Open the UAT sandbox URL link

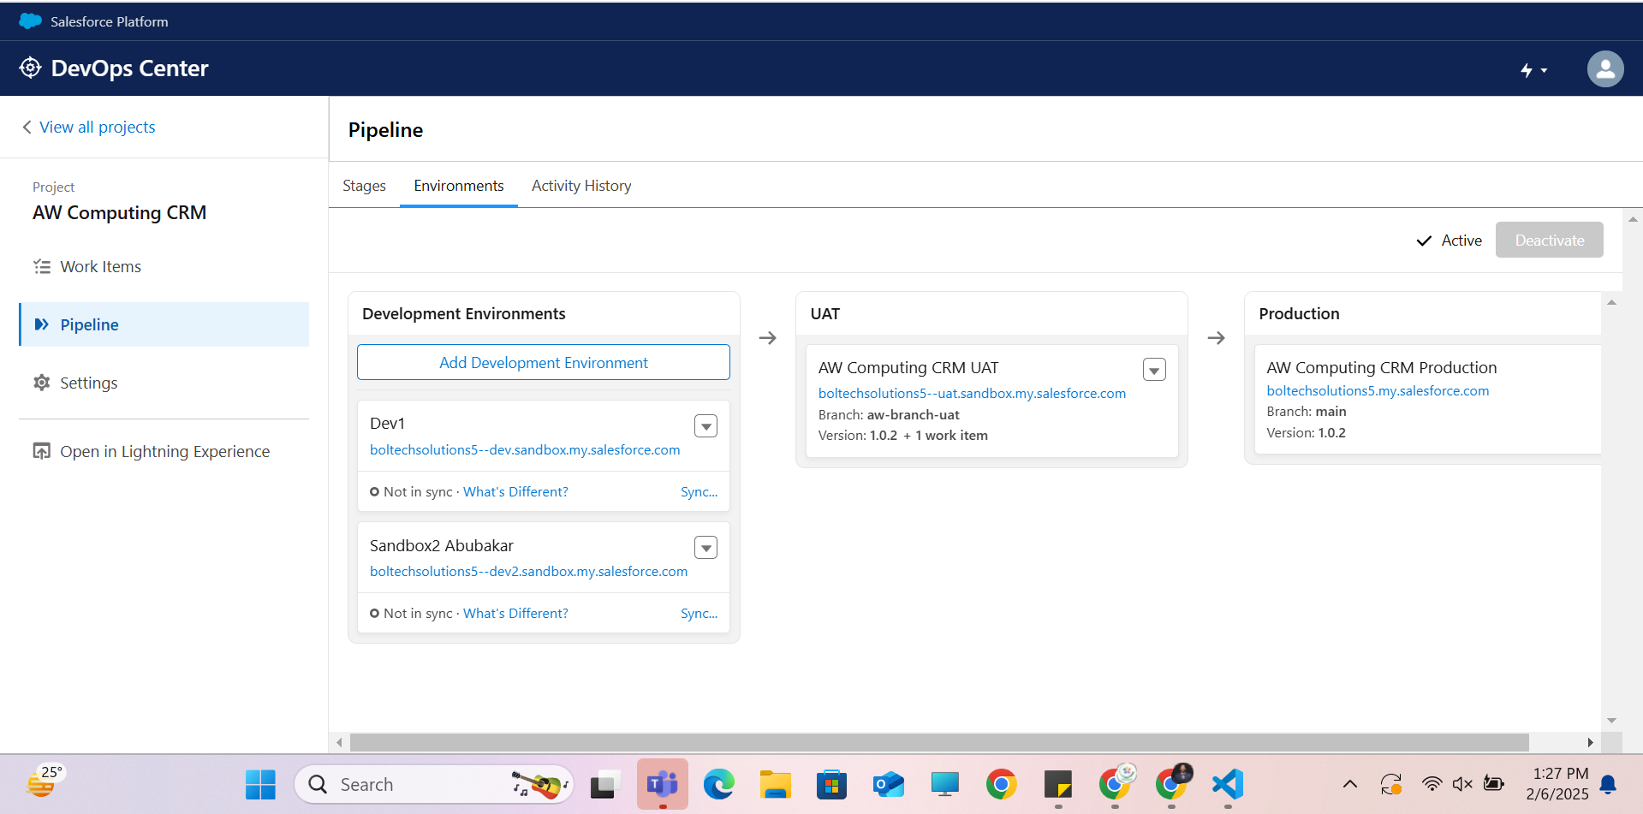pos(972,393)
